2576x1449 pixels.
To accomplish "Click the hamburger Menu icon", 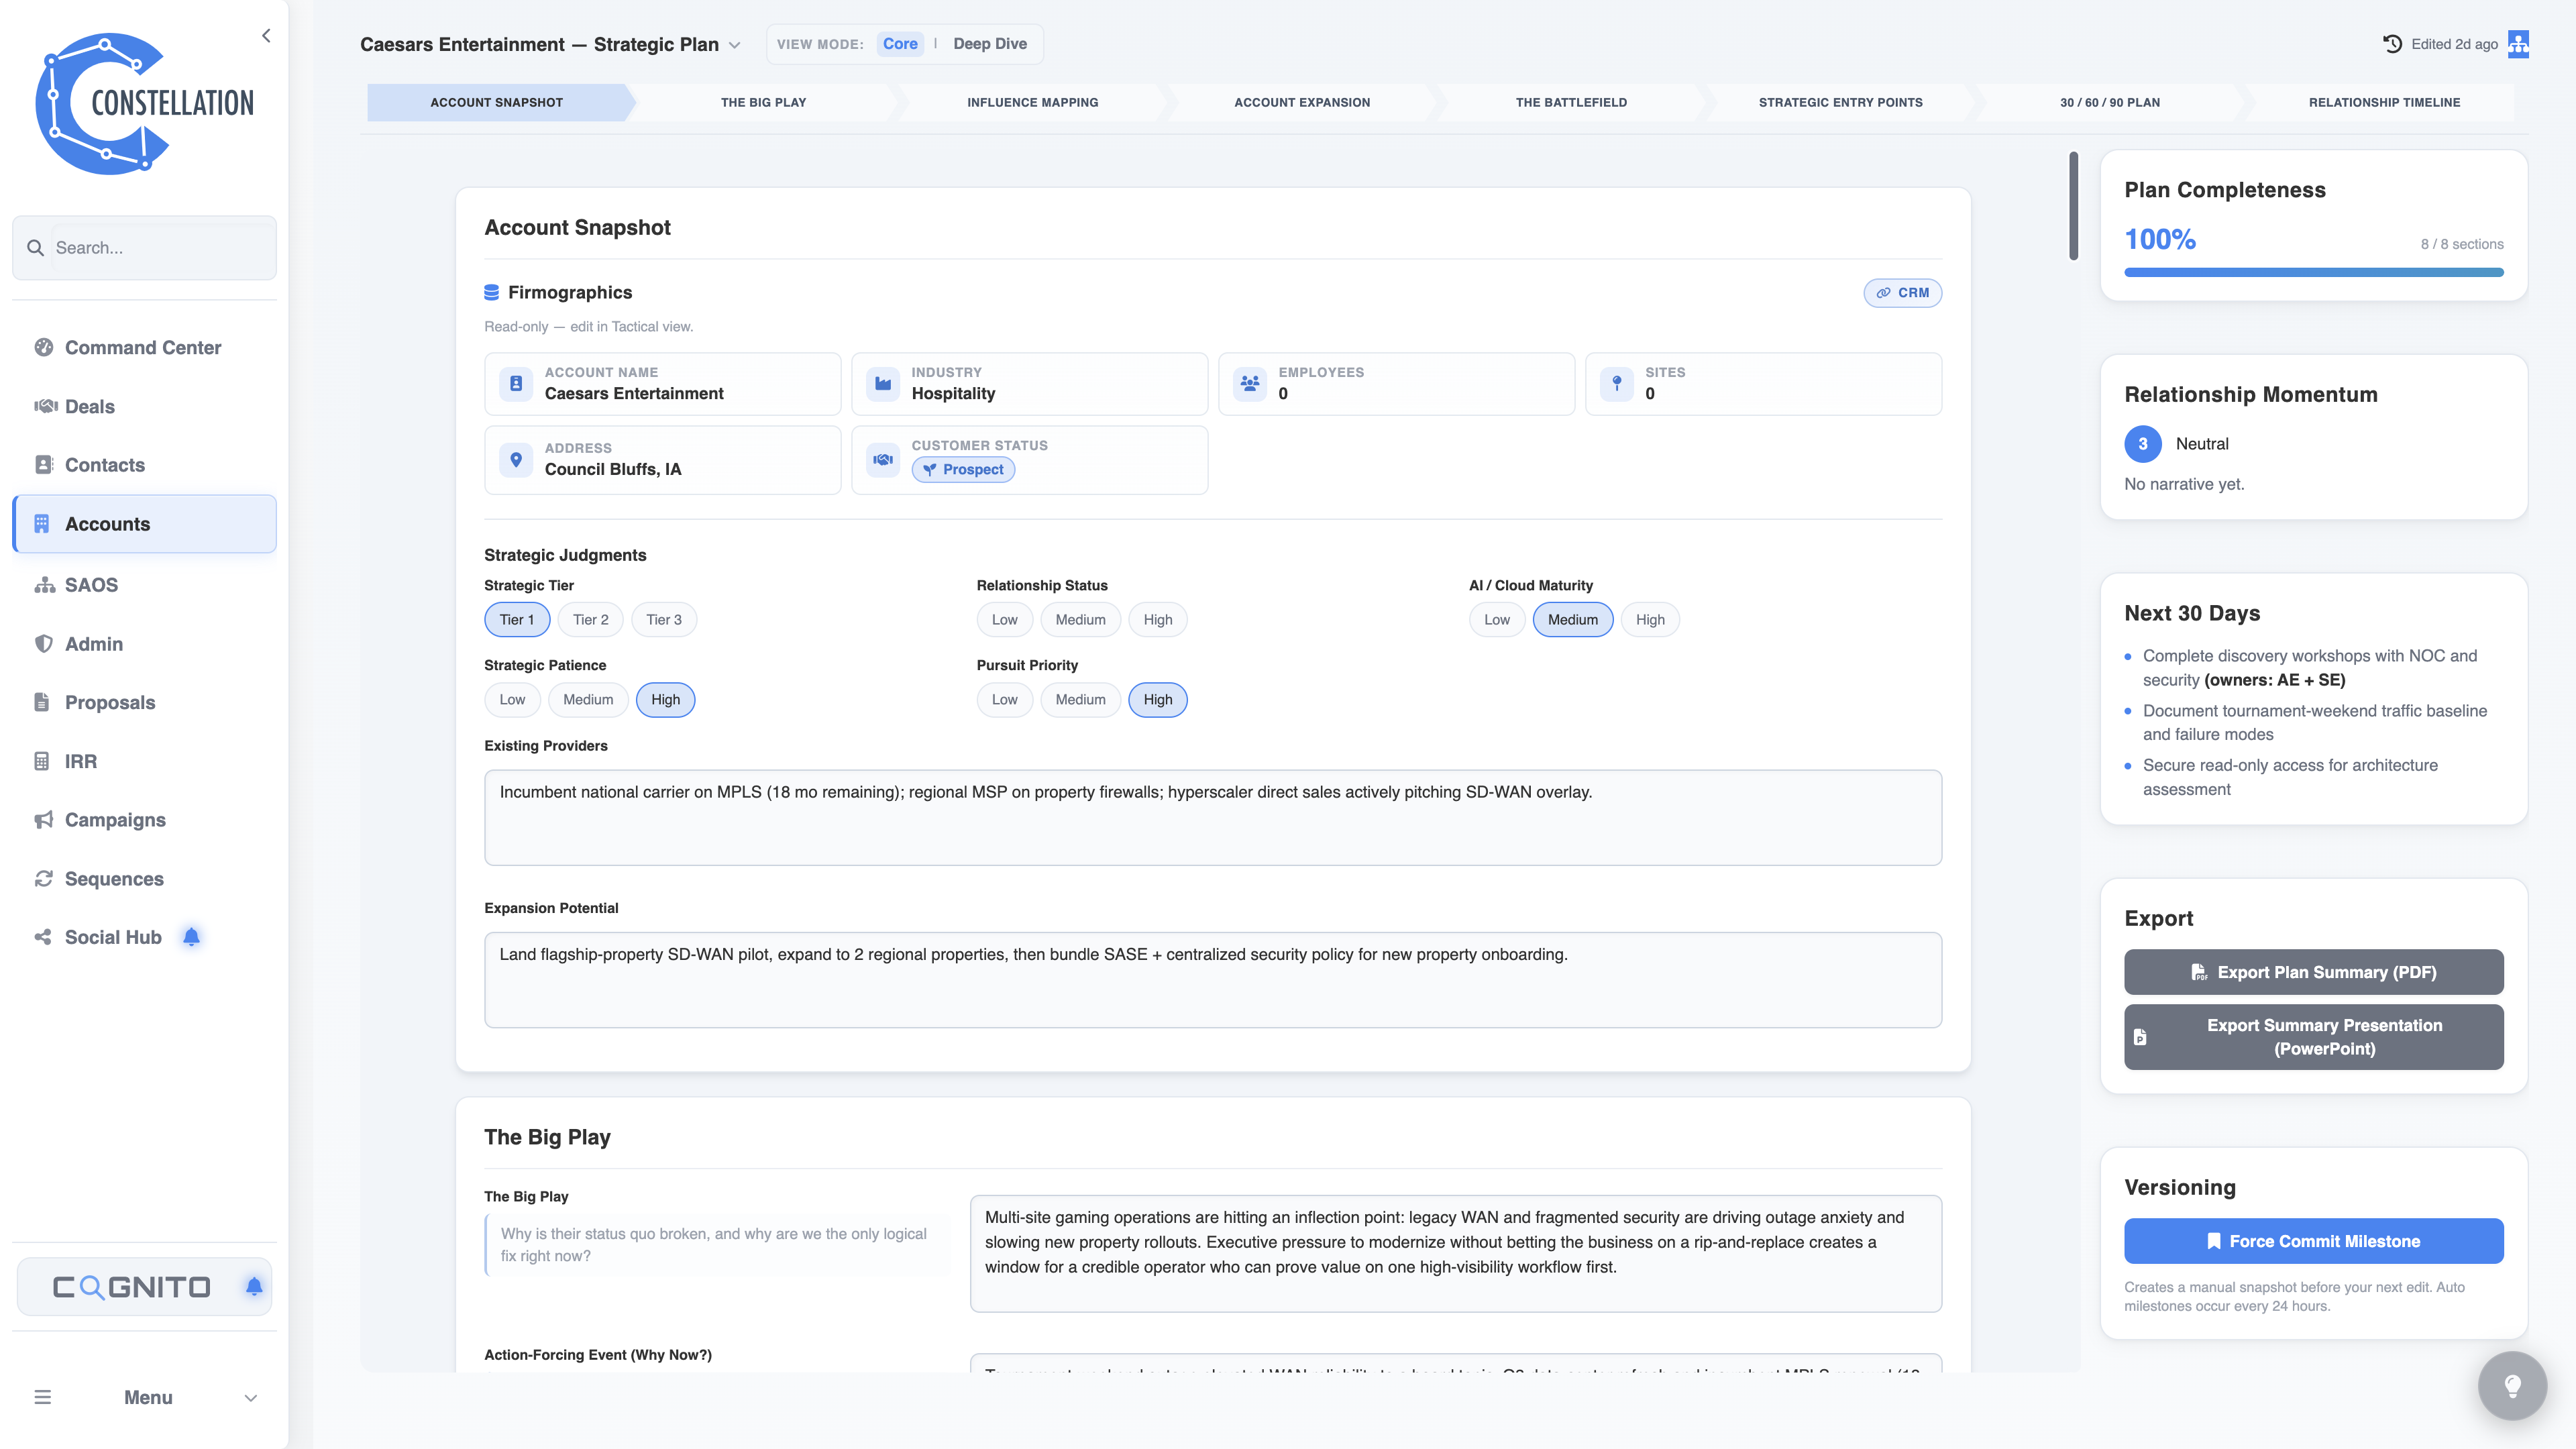I will (x=42, y=1397).
